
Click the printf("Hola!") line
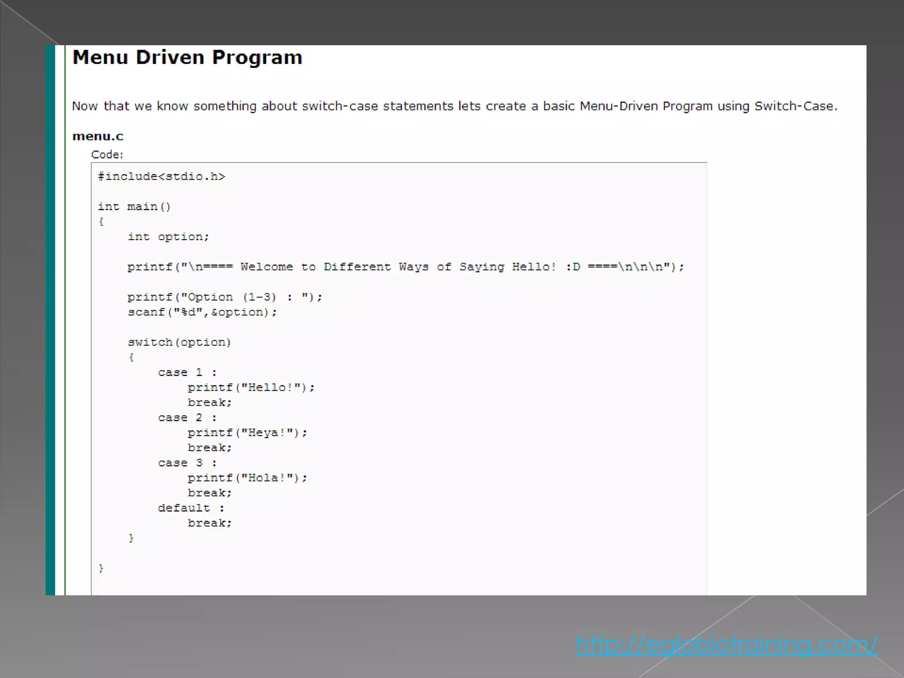[x=247, y=478]
